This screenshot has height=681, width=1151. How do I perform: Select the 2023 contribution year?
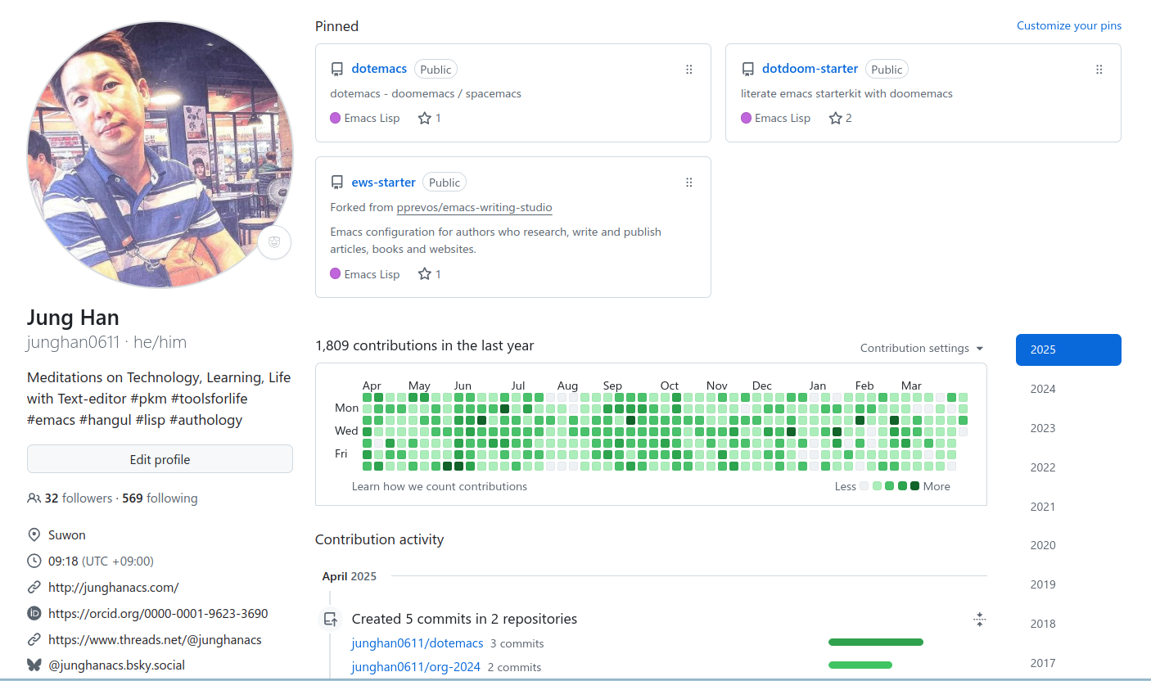click(1068, 428)
